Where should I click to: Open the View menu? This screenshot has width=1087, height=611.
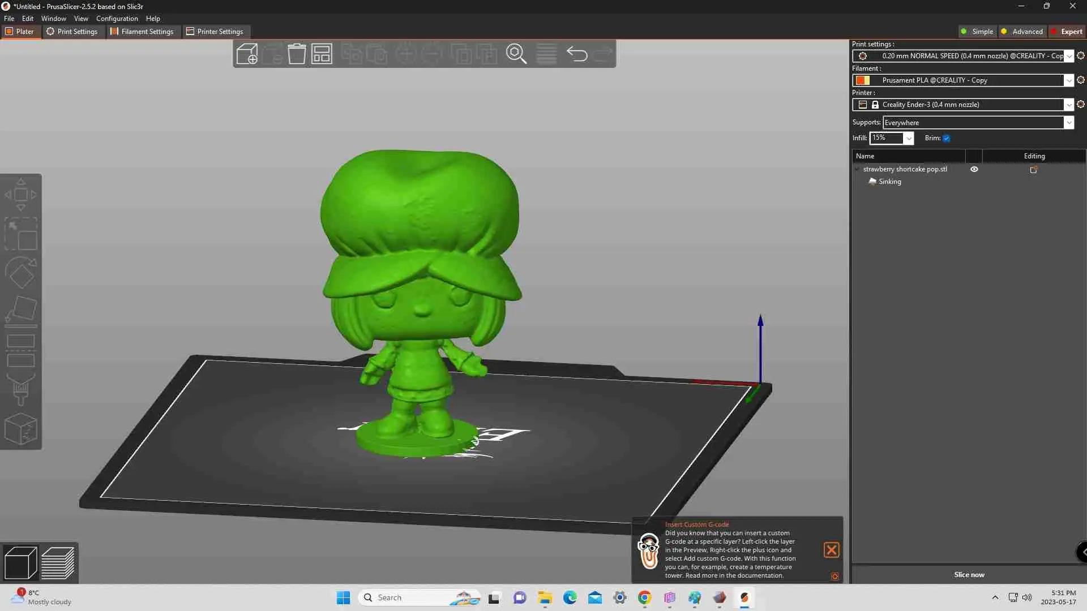tap(81, 18)
